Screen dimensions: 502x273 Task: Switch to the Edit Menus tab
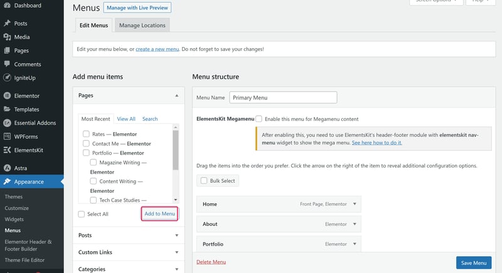[93, 25]
